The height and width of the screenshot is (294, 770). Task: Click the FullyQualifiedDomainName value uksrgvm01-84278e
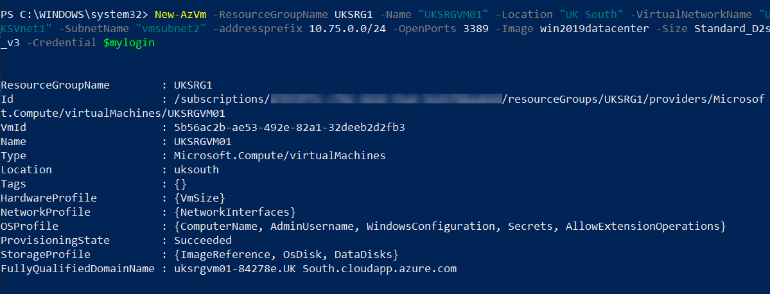315,269
